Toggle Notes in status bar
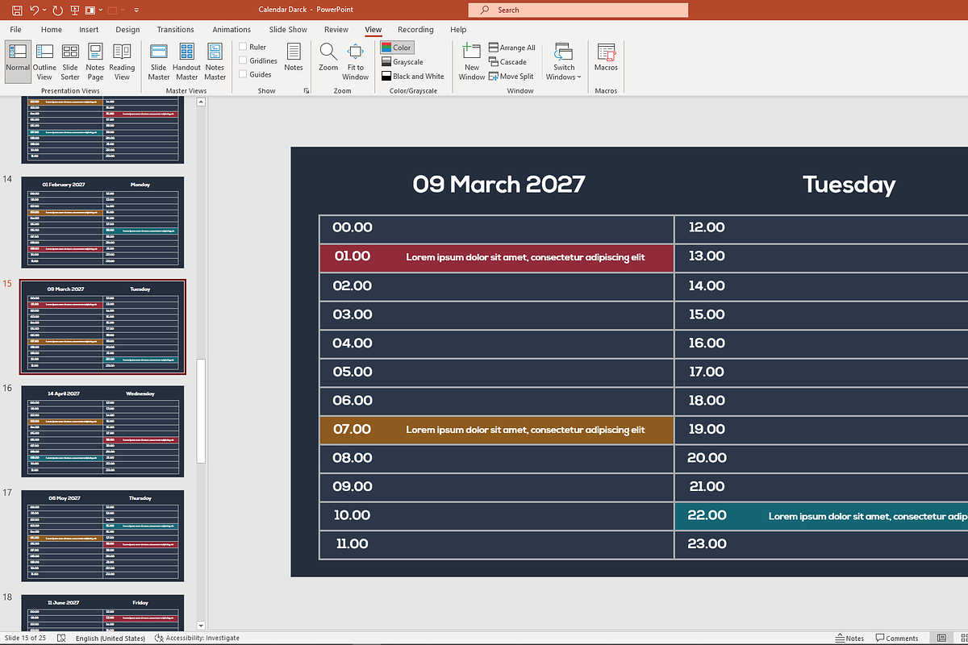Image resolution: width=968 pixels, height=645 pixels. click(x=849, y=638)
